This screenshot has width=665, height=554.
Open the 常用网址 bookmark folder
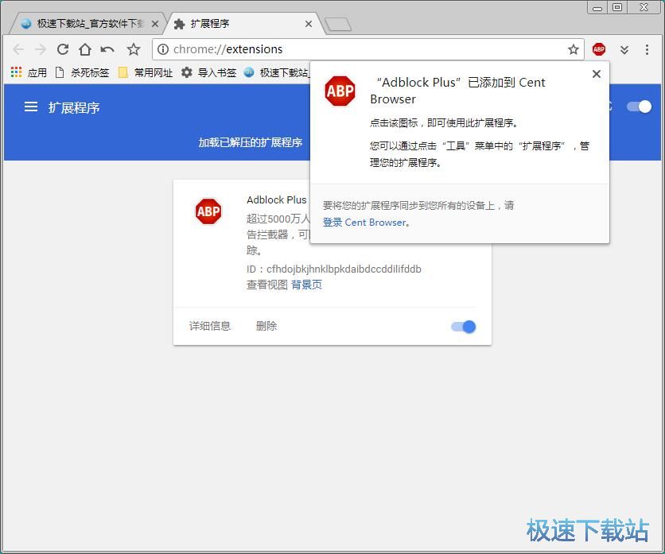coord(146,72)
